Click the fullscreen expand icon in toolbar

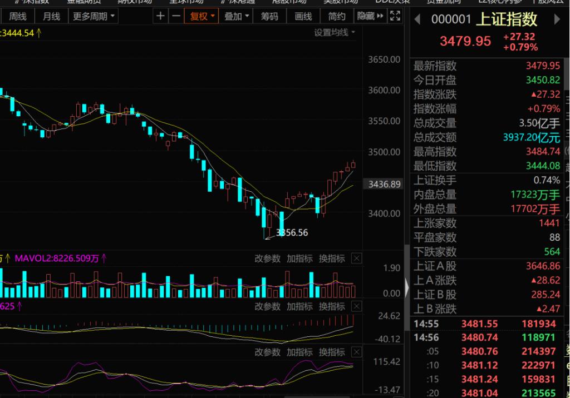coord(395,16)
